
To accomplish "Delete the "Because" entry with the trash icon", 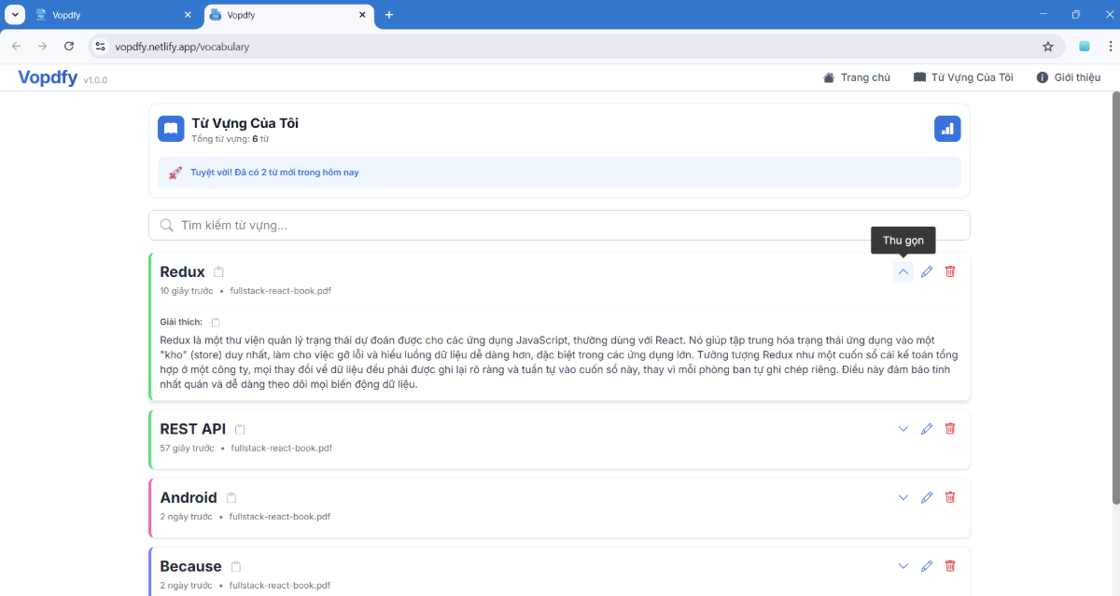I will point(949,565).
